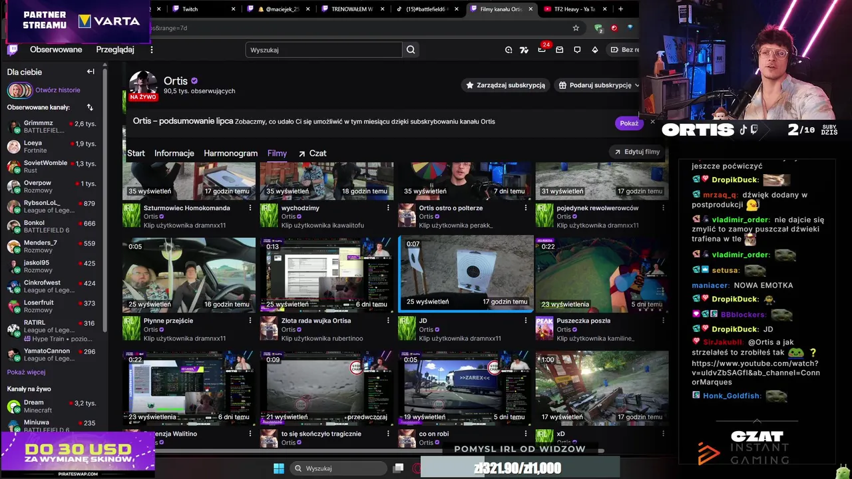Screen dimensions: 852x479
Task: Click Edytuj filmy button
Action: click(x=637, y=152)
